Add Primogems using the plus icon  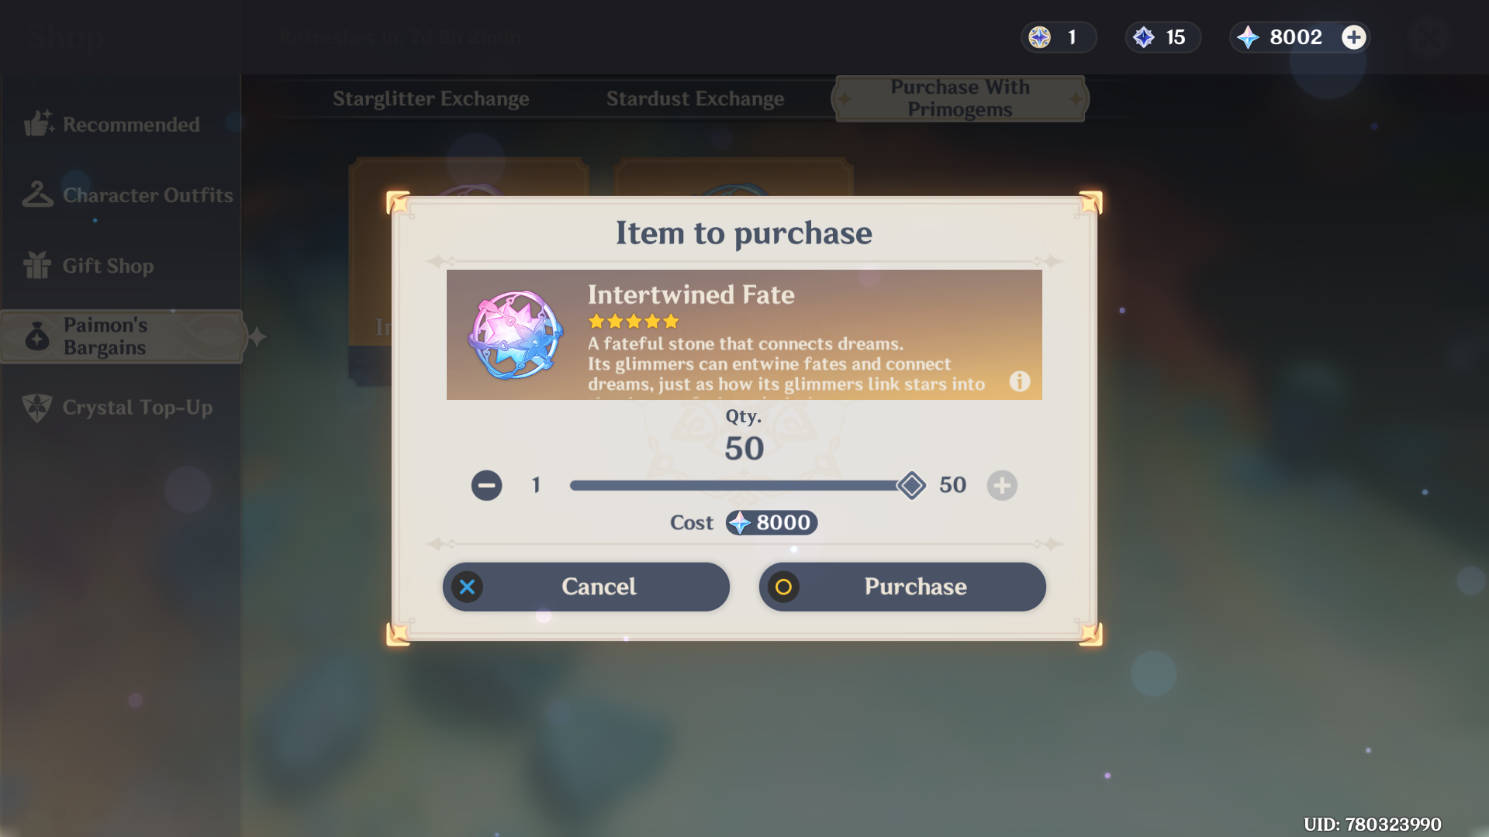tap(1354, 37)
